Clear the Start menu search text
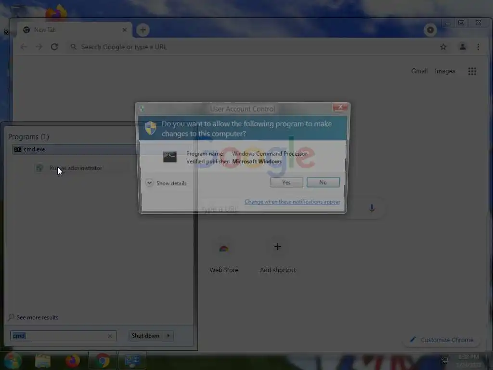The height and width of the screenshot is (370, 493). (110, 336)
